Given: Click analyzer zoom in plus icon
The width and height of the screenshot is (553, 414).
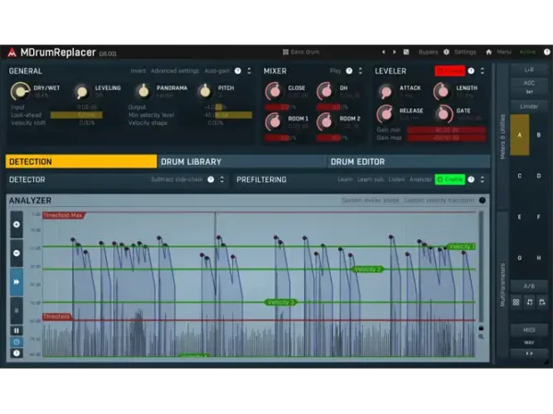Looking at the screenshot, I should coord(17,224).
